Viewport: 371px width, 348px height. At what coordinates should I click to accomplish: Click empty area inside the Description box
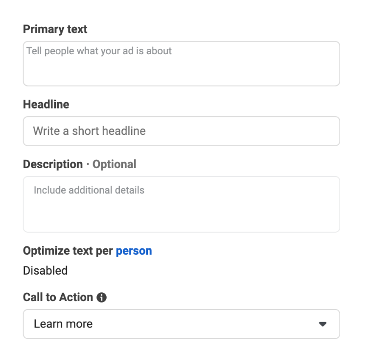pos(182,215)
